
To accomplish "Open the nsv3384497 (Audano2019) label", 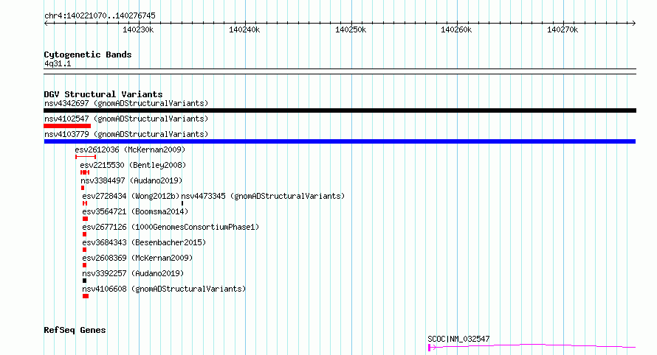I will (x=131, y=180).
